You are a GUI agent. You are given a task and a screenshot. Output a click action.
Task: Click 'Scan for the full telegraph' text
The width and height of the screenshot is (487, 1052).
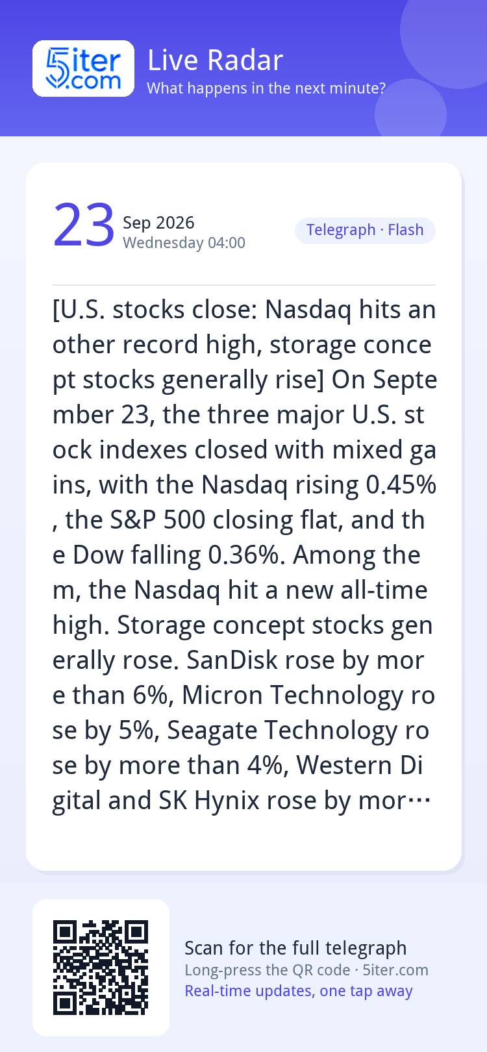click(295, 948)
